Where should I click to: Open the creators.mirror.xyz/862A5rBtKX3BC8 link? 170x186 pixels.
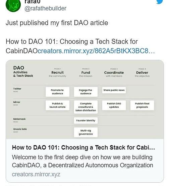96,51
